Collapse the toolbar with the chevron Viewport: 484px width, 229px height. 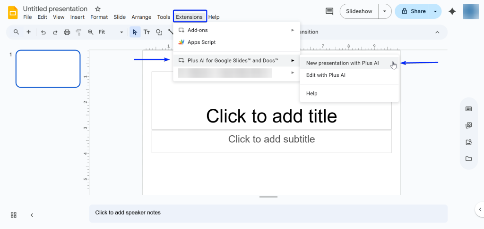point(437,32)
